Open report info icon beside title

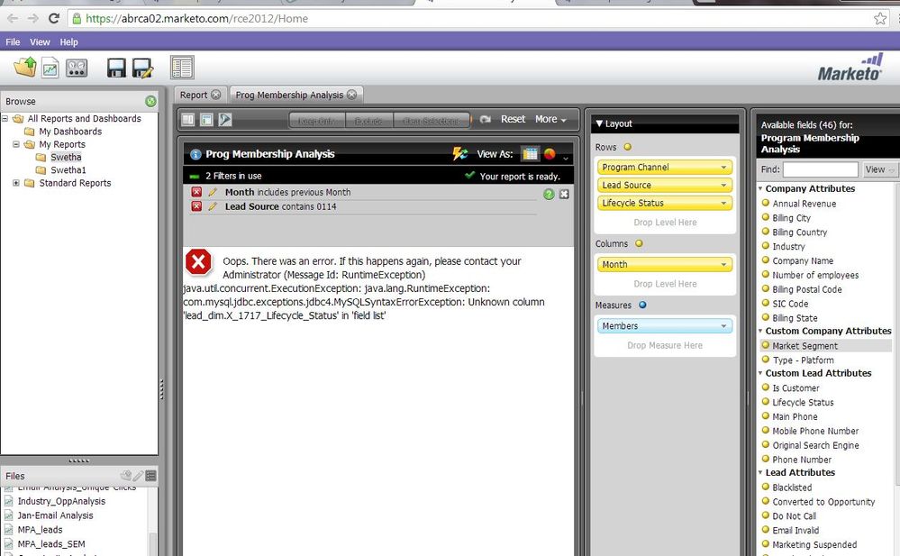(x=195, y=154)
